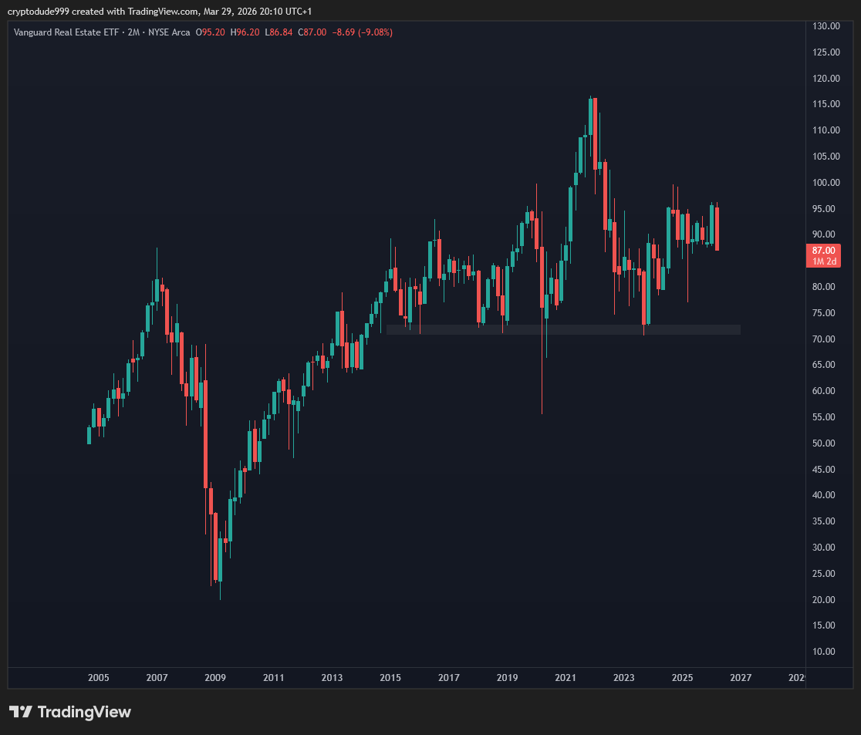Click the Vanguard Real Estate ETF title

(66, 32)
